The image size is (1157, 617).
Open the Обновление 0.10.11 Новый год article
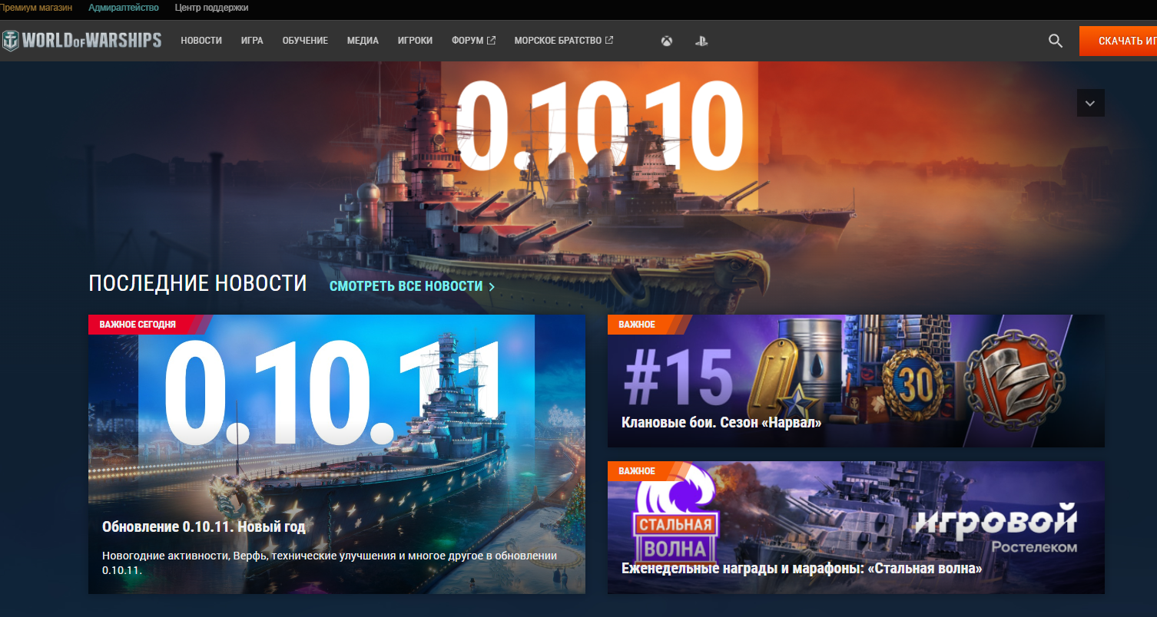(x=336, y=454)
